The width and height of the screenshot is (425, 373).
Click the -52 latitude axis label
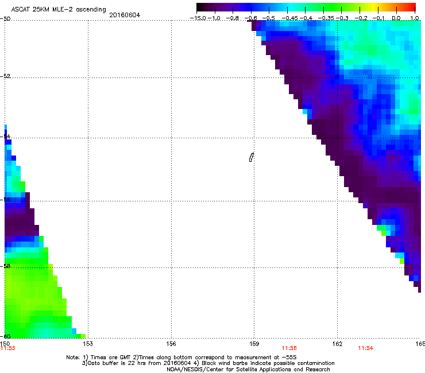tap(5, 76)
